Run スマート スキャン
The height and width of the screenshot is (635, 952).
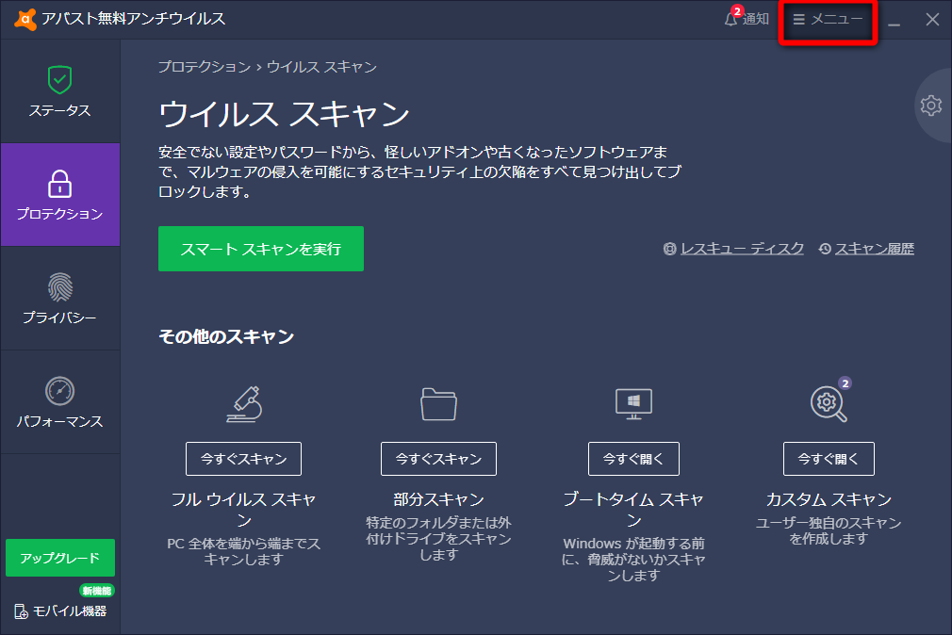click(260, 249)
